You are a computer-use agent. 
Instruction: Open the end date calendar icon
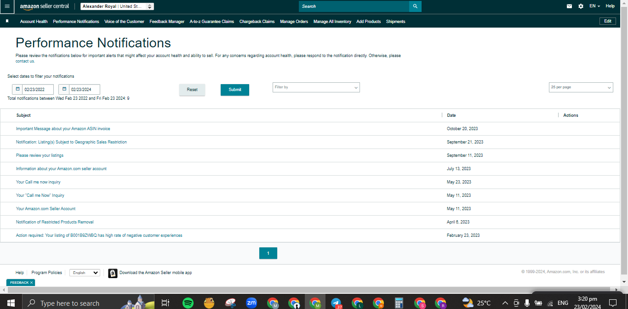pyautogui.click(x=64, y=89)
